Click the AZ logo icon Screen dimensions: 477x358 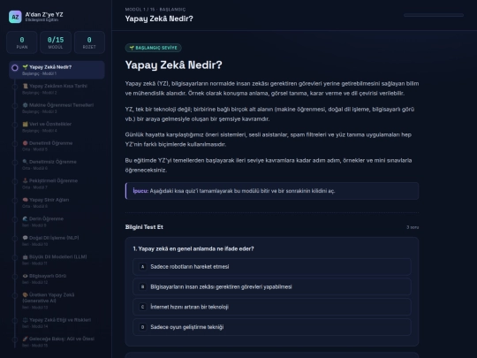tap(15, 17)
